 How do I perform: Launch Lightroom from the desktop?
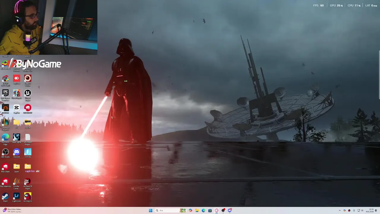tap(17, 197)
